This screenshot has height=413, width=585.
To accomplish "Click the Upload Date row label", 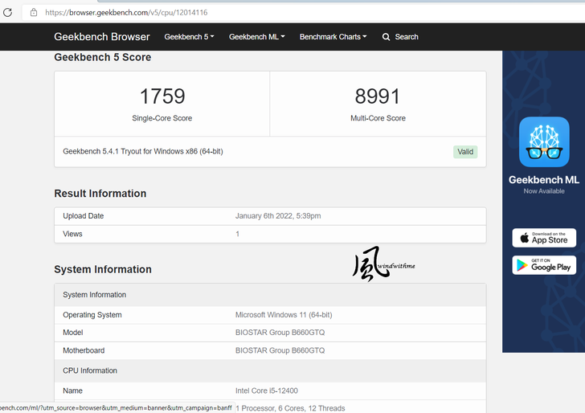I will point(84,215).
